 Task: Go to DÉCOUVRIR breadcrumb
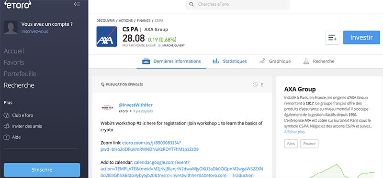[x=105, y=21]
